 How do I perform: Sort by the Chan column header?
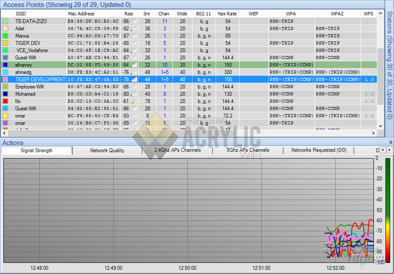pos(164,14)
